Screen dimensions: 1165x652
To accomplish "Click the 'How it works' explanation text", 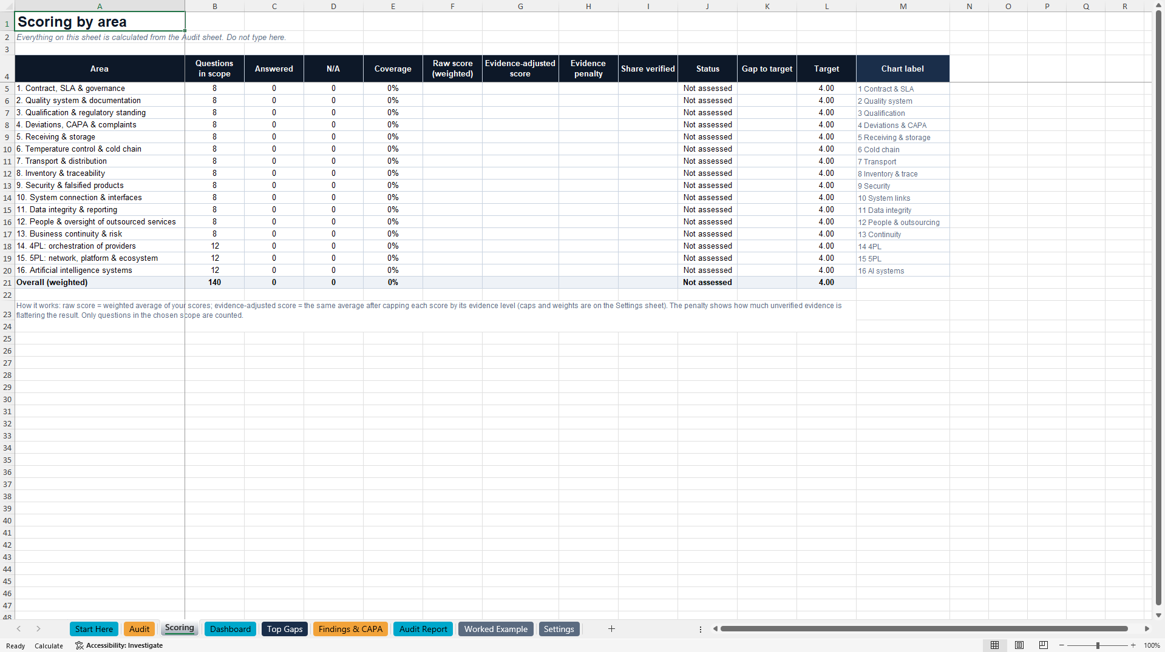I will coord(429,311).
